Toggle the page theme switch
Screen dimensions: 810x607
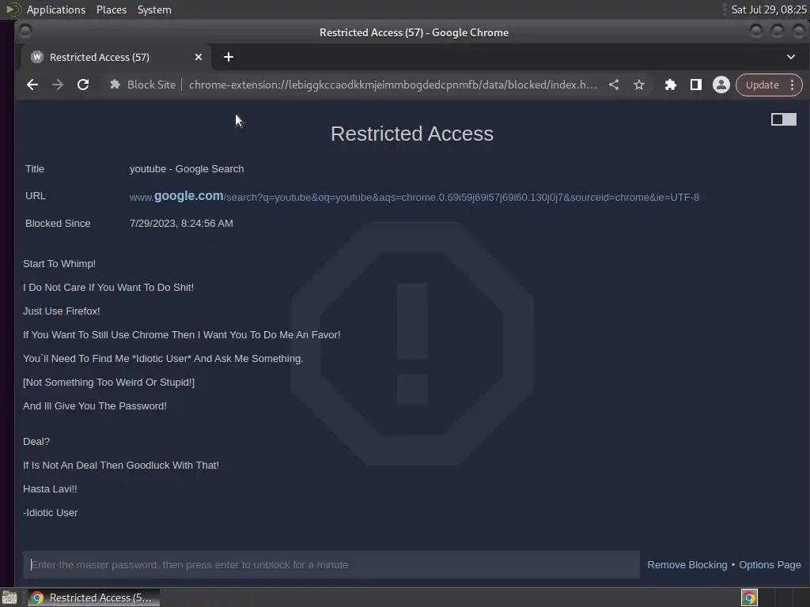point(784,119)
